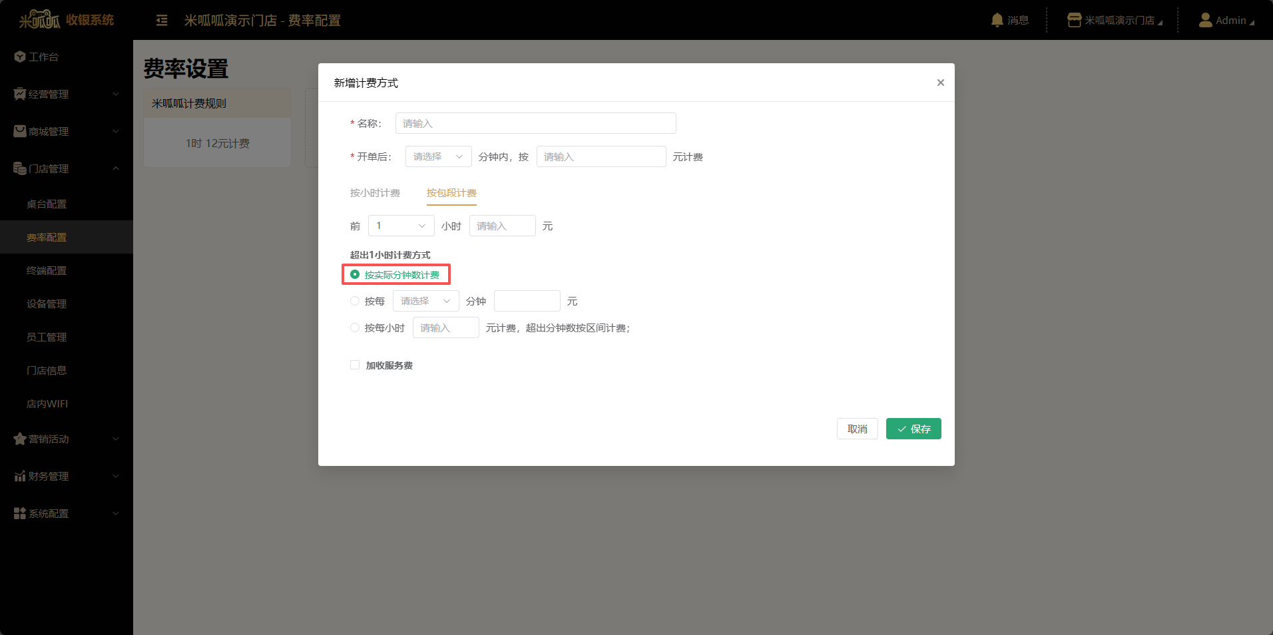1273x635 pixels.
Task: Open the 系统配置 grid icon
Action: pyautogui.click(x=19, y=513)
